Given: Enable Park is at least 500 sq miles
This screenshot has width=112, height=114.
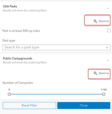Looking at the screenshot, I should pos(109,30).
